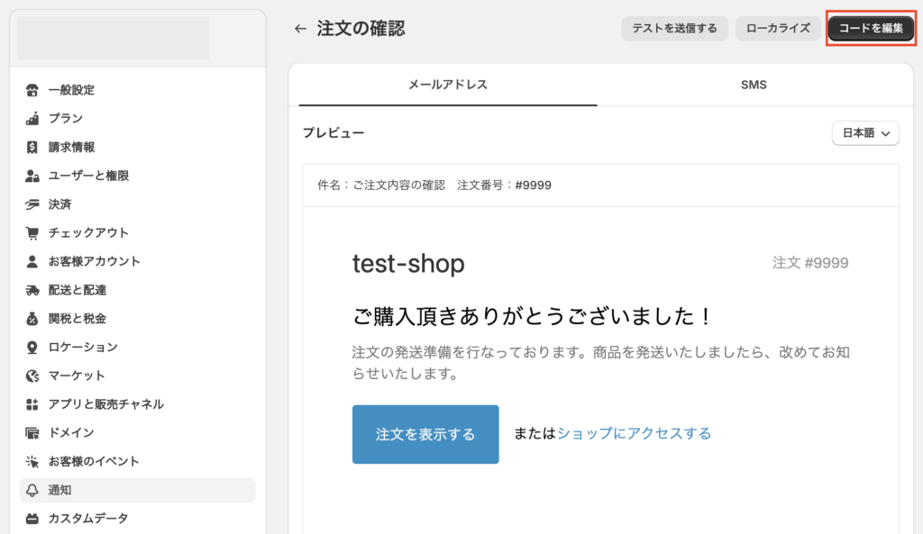The height and width of the screenshot is (534, 923).
Task: Open 配送と配達 truck icon
Action: [x=32, y=290]
